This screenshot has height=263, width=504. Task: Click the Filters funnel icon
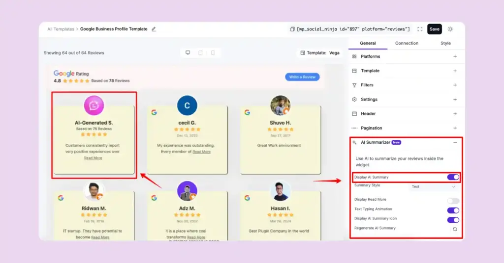(354, 85)
